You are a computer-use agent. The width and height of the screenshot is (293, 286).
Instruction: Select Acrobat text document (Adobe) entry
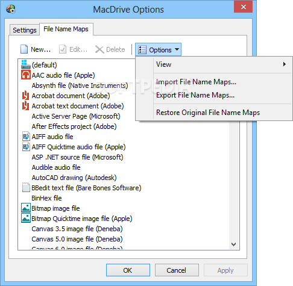(78, 106)
